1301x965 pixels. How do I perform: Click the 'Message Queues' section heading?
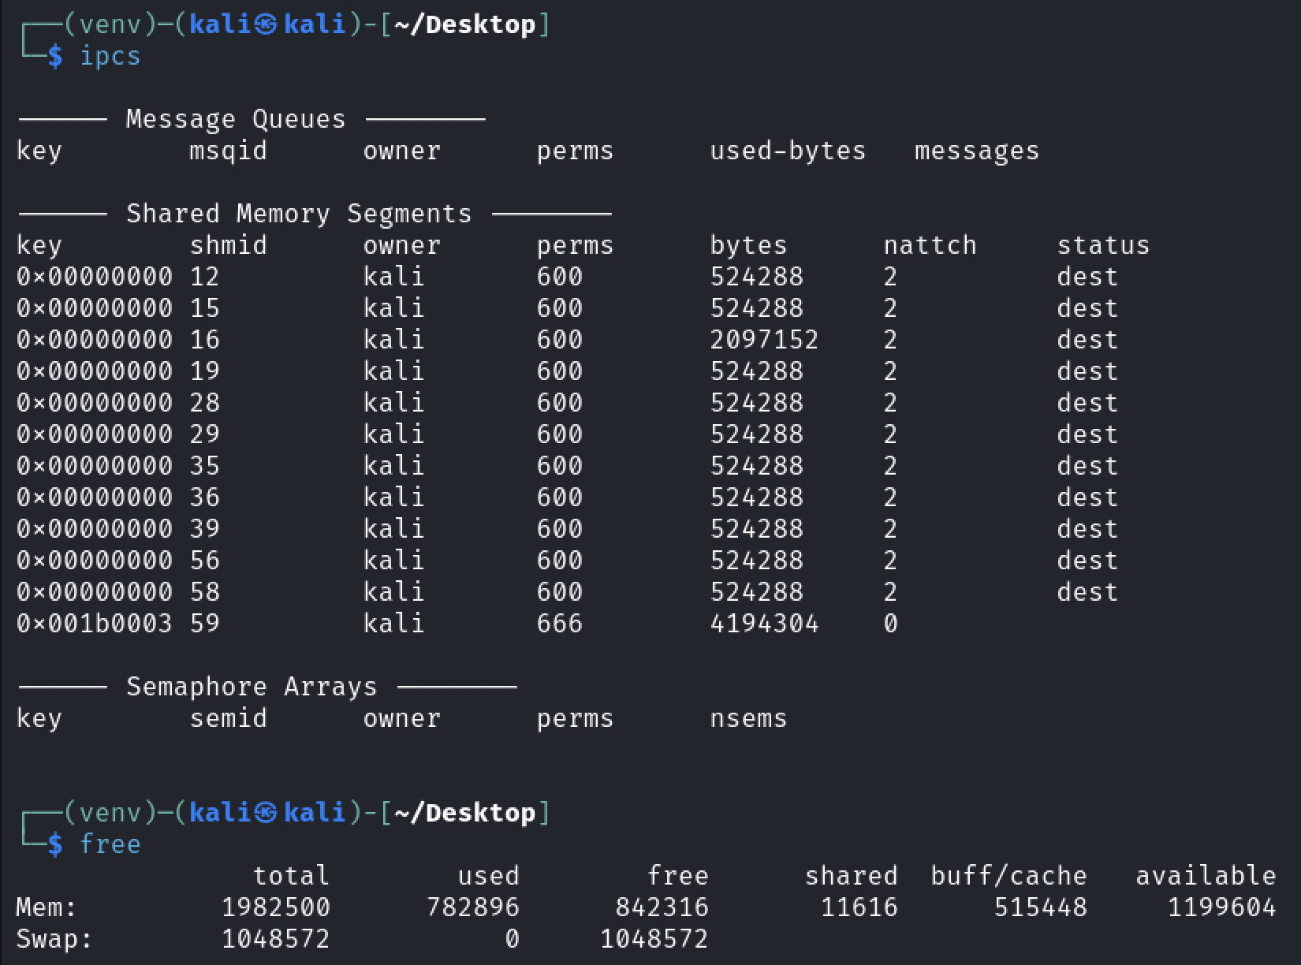[x=236, y=119]
